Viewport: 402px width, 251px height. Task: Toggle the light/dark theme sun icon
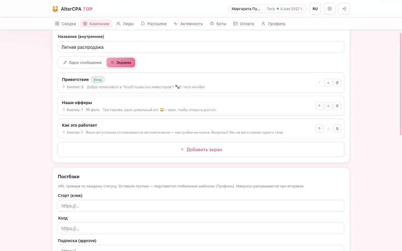point(330,9)
